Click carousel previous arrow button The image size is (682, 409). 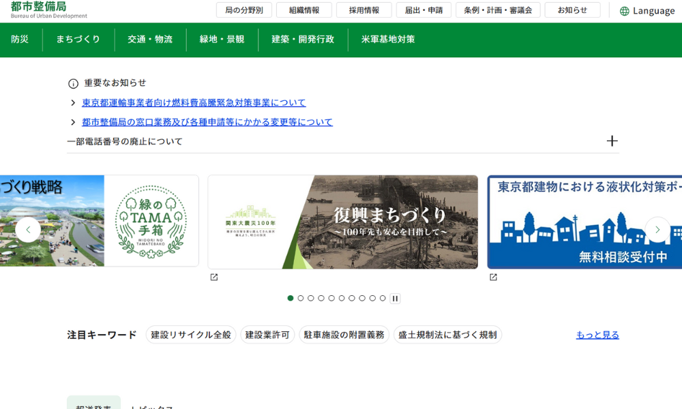(x=28, y=230)
